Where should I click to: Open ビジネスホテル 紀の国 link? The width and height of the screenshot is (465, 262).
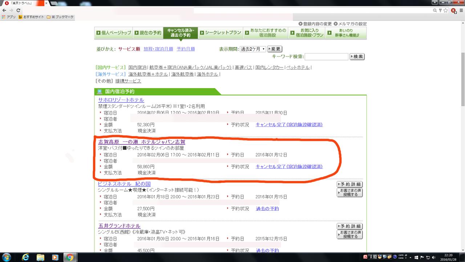pyautogui.click(x=124, y=184)
